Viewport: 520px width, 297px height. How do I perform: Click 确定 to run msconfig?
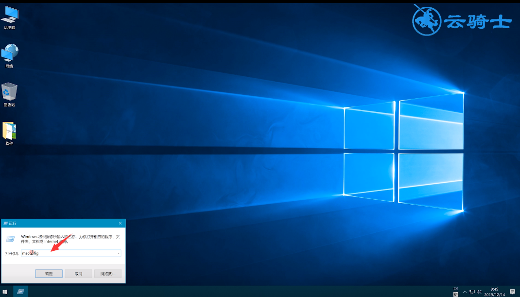click(49, 274)
